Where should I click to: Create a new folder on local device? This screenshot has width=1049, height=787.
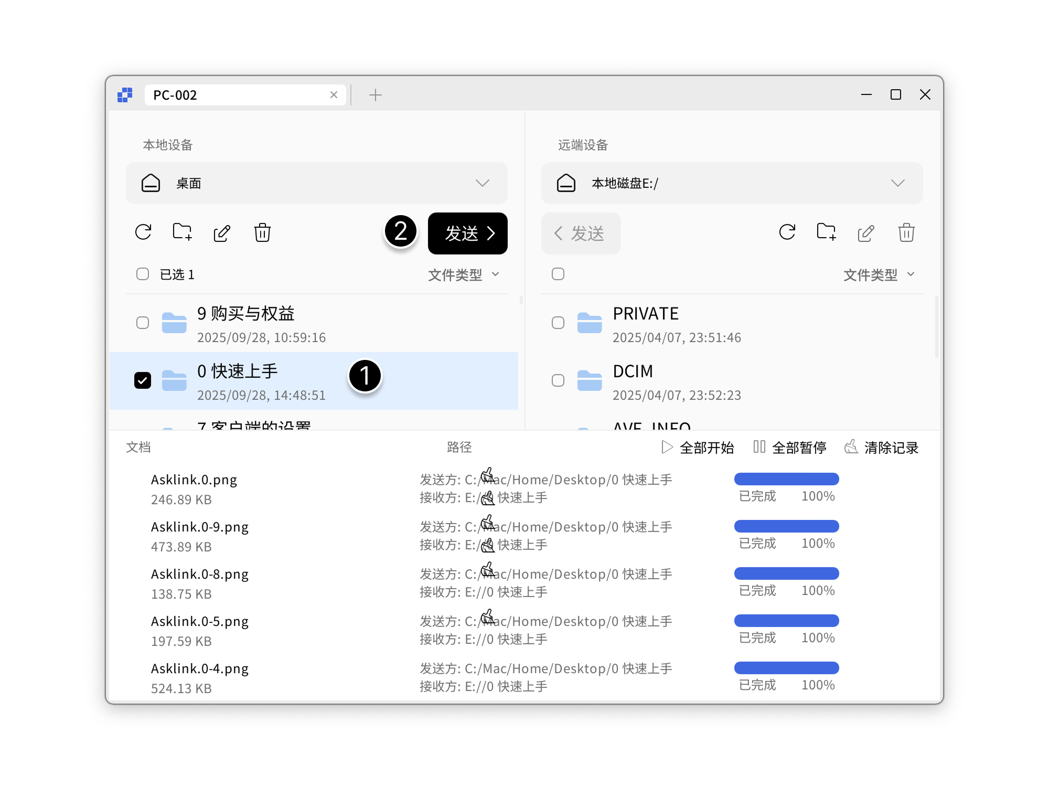coord(182,232)
